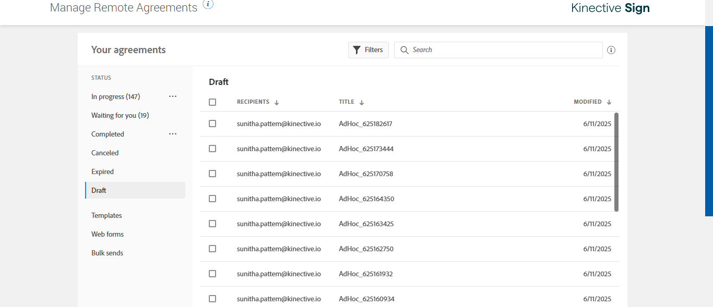Open the Filters dropdown
Image resolution: width=713 pixels, height=307 pixels.
tap(369, 50)
